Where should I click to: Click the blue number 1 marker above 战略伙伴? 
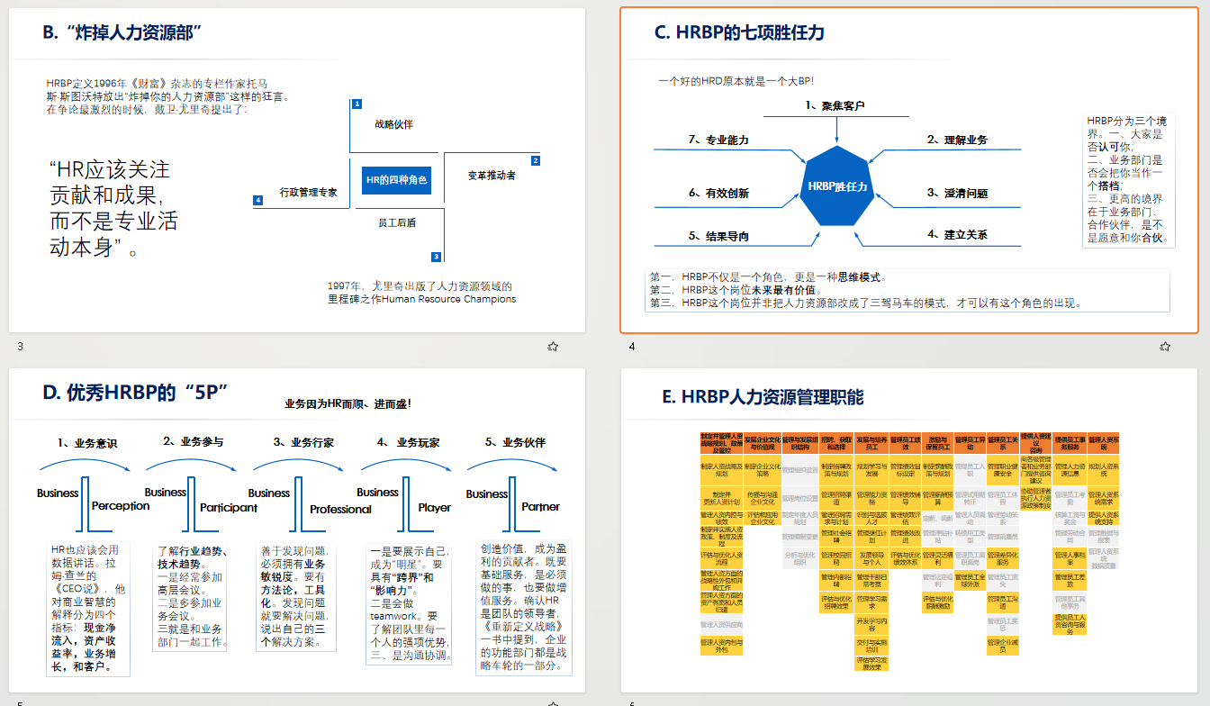tap(357, 104)
